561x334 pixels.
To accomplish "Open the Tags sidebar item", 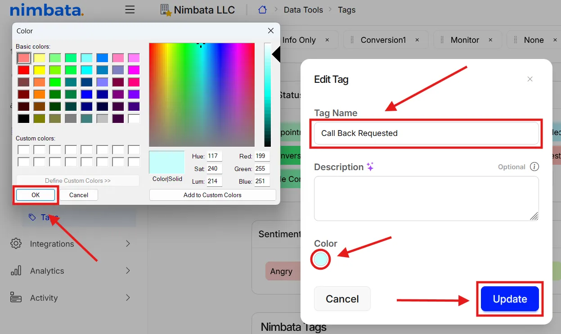I will click(79, 217).
